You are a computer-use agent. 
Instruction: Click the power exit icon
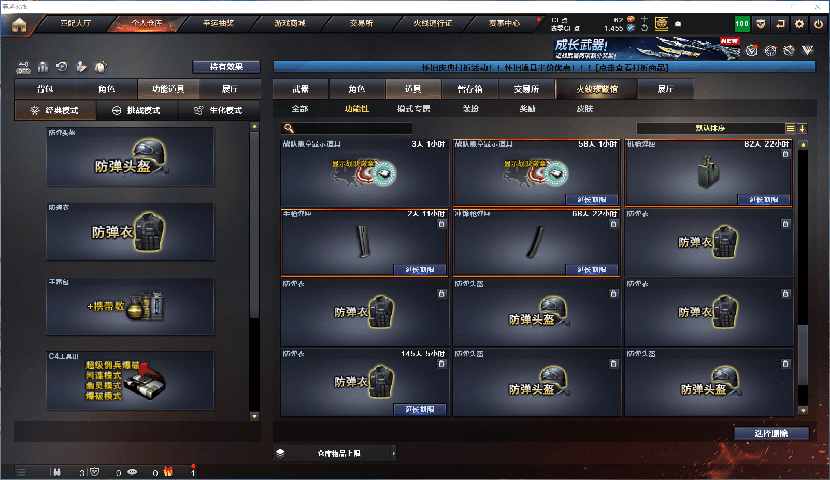[819, 24]
